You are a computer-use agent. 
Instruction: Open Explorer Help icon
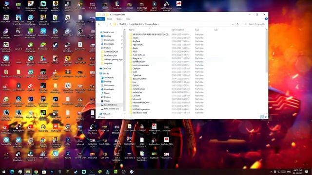[266, 19]
